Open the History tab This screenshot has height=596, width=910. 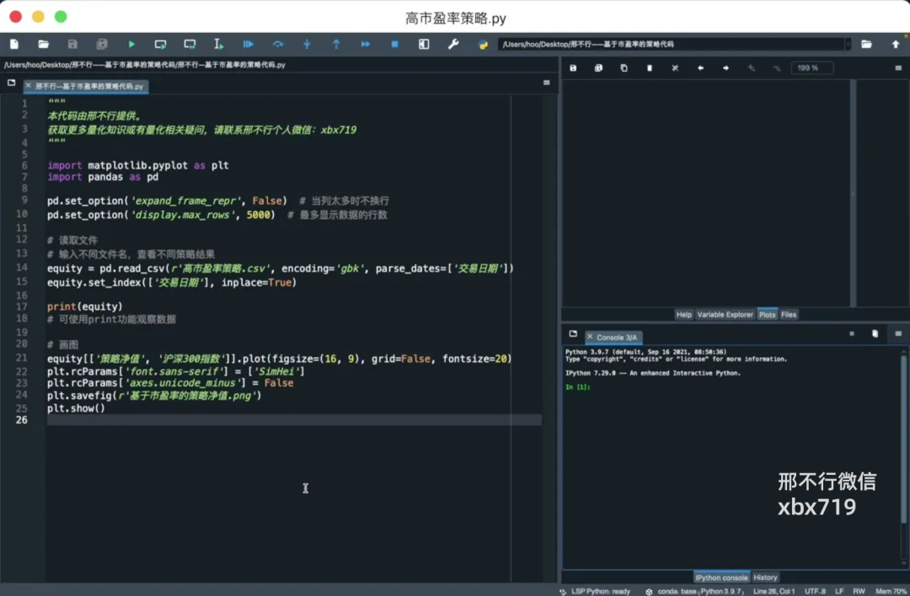tap(765, 577)
